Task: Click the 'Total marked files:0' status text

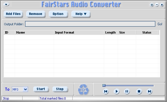Action: point(53,98)
